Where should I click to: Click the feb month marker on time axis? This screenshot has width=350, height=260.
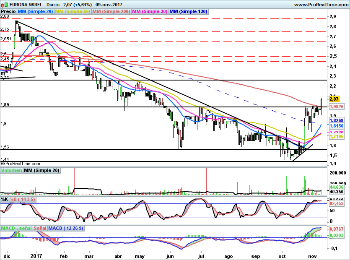64,256
